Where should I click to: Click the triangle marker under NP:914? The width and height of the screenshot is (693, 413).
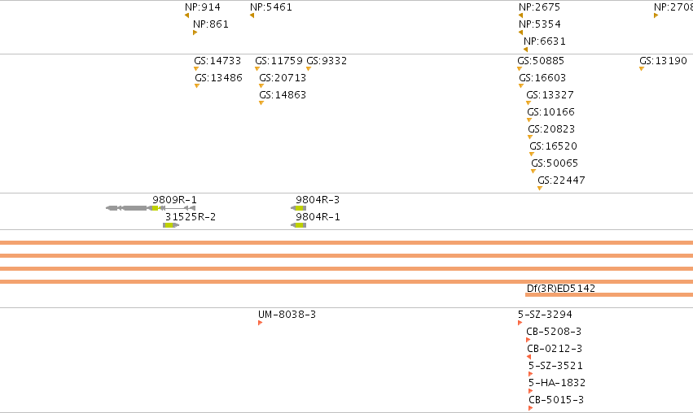187,15
